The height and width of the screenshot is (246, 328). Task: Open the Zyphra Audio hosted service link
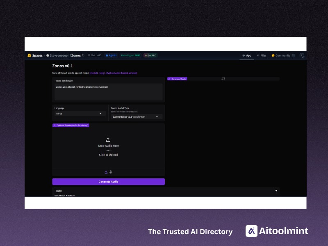[x=121, y=73]
